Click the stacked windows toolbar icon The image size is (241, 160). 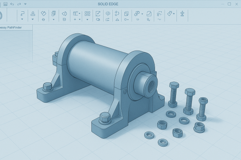(x=54, y=13)
